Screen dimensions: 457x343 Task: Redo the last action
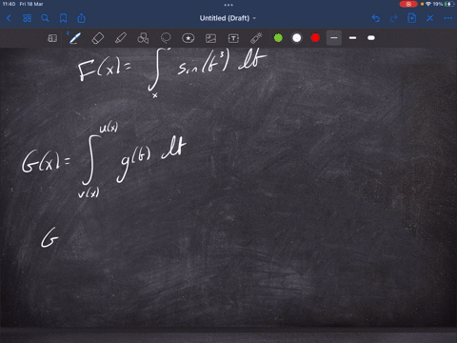pyautogui.click(x=393, y=18)
